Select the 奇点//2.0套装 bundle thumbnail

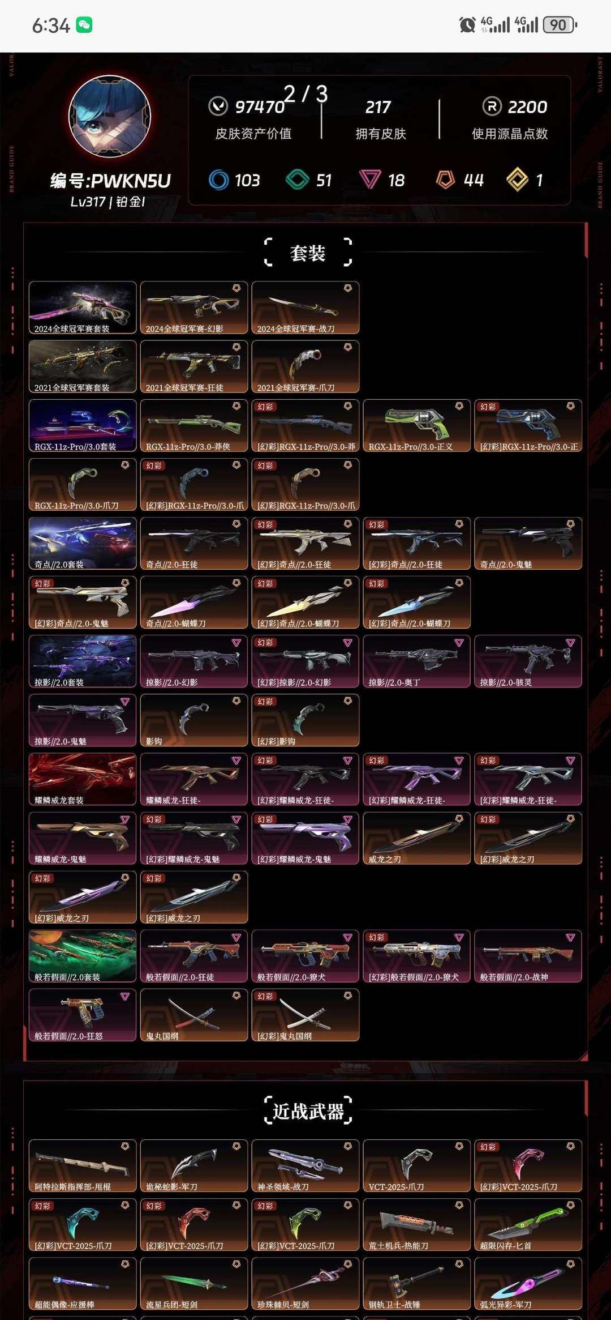click(83, 543)
